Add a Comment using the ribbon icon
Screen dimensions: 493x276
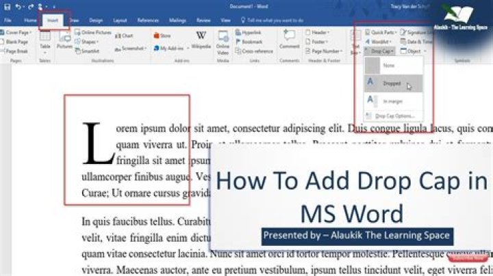(x=289, y=40)
